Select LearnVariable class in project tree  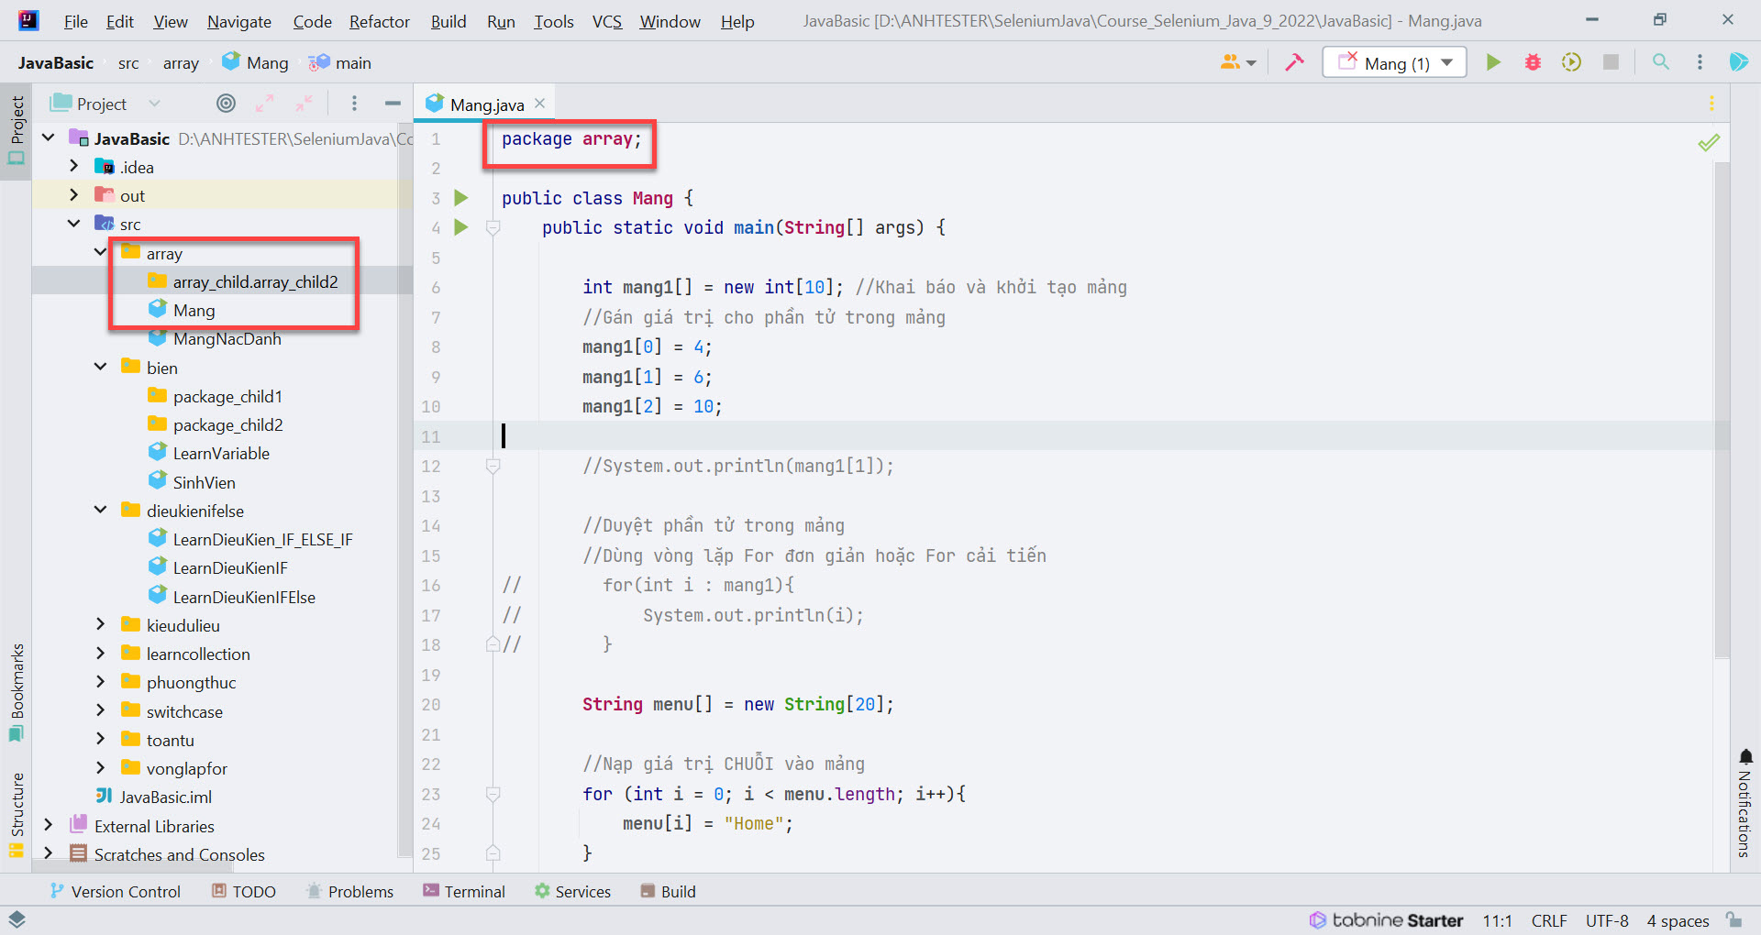pyautogui.click(x=221, y=453)
